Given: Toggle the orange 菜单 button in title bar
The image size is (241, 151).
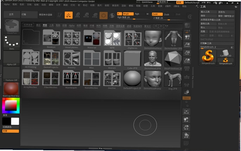Looking at the screenshot, I should [180, 2].
